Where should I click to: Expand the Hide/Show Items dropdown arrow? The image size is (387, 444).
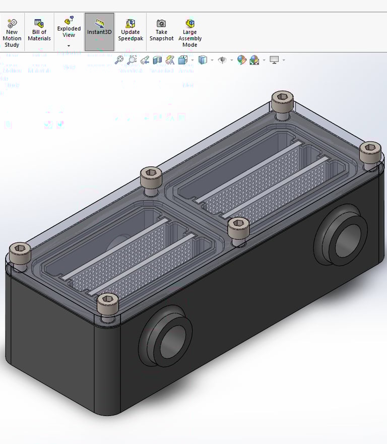click(x=232, y=60)
